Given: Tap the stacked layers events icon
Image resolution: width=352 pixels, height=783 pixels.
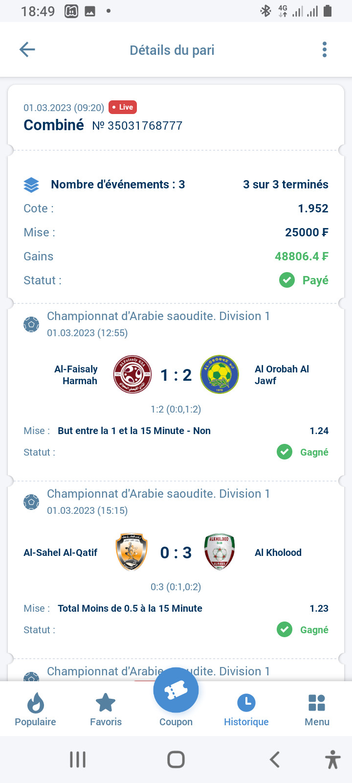Looking at the screenshot, I should tap(31, 184).
